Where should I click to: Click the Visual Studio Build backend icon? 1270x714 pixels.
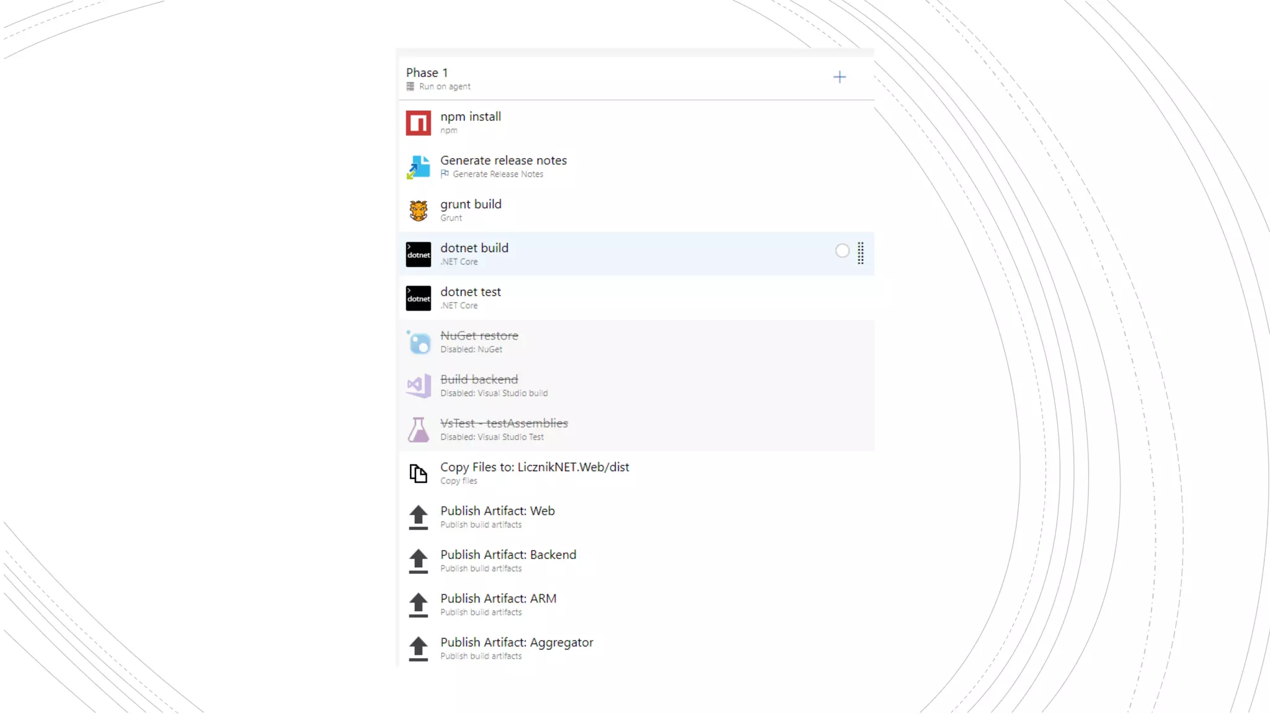pos(418,386)
